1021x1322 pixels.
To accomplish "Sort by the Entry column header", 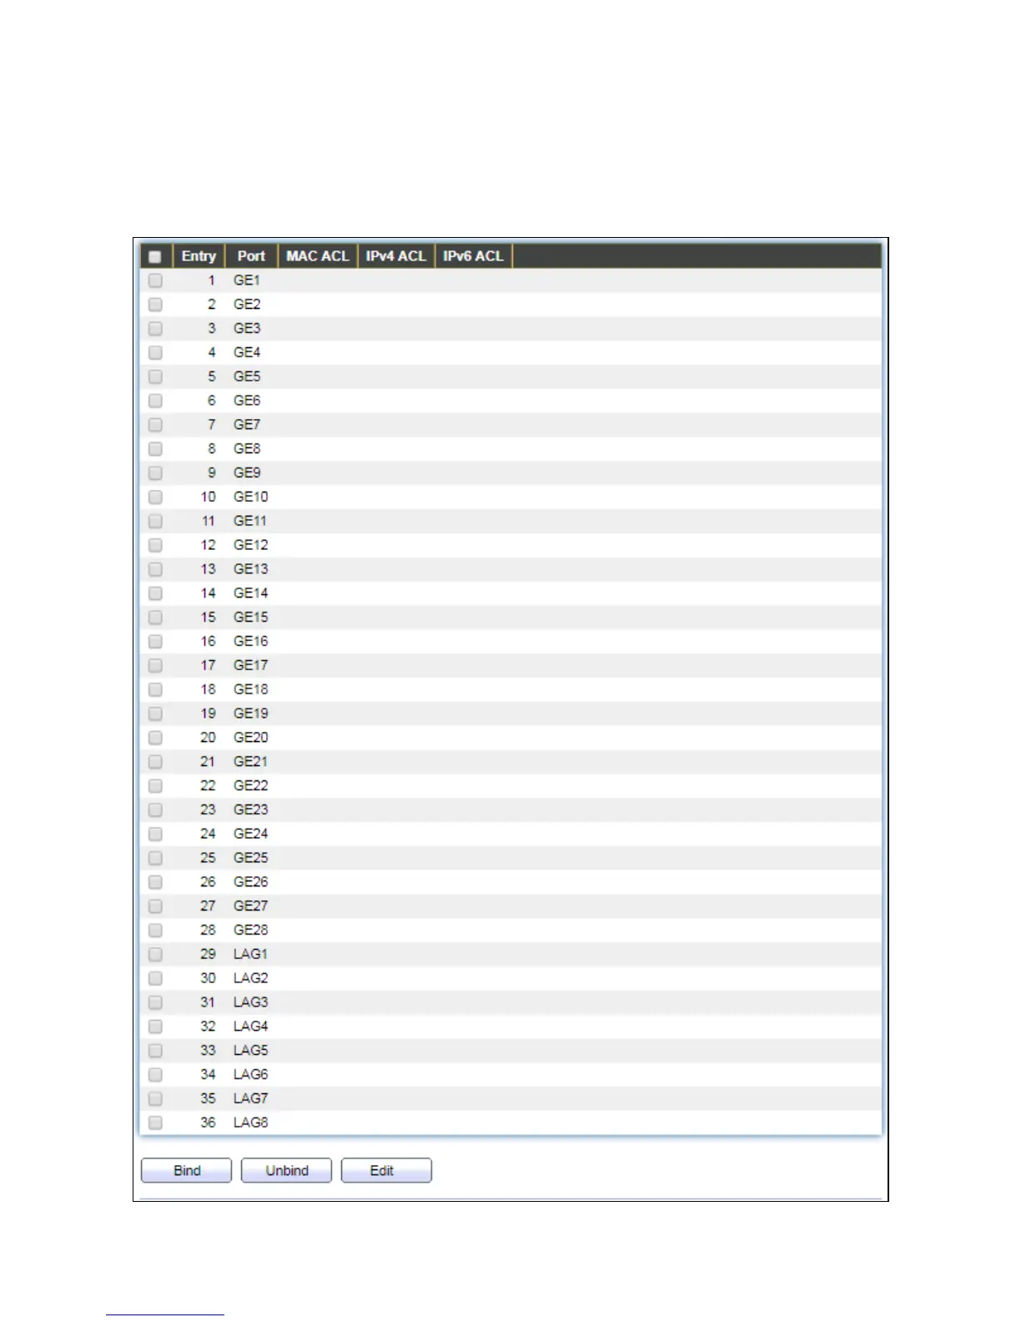I will point(199,256).
